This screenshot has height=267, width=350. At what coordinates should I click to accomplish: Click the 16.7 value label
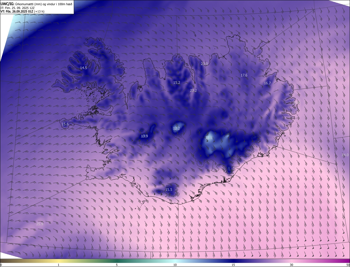[x=267, y=83]
